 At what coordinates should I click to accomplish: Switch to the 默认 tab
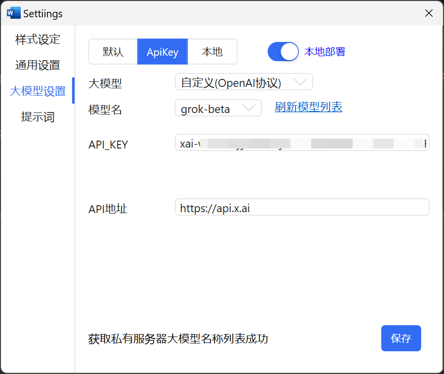[x=113, y=51]
